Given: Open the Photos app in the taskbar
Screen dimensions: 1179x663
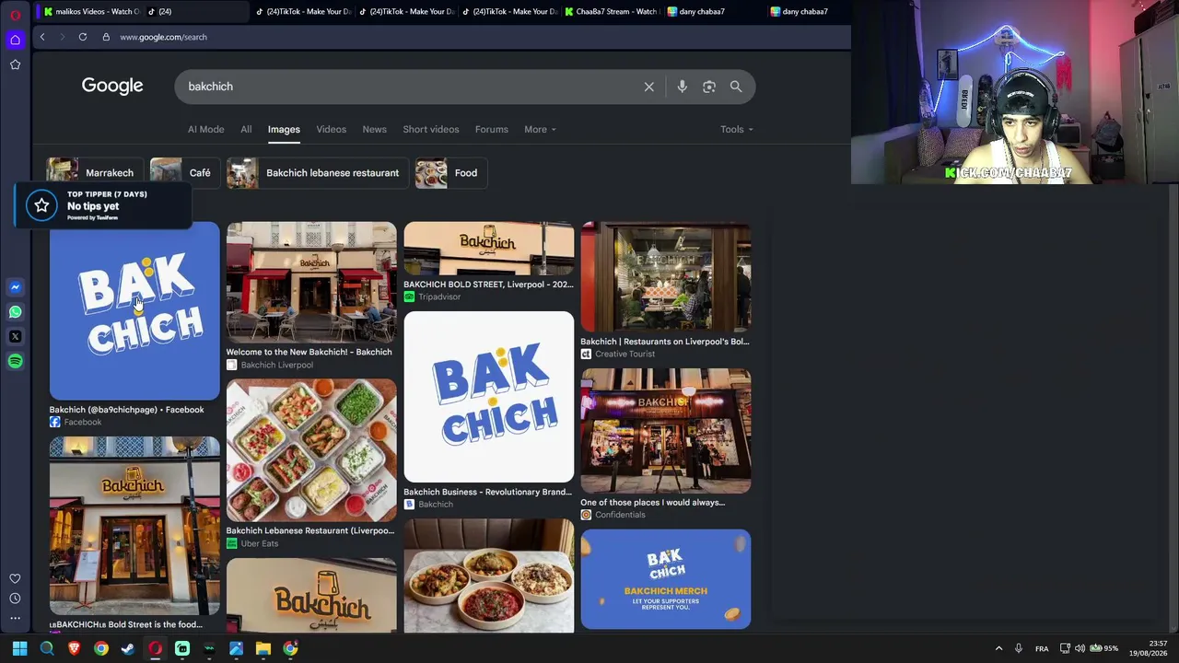Looking at the screenshot, I should [x=237, y=648].
